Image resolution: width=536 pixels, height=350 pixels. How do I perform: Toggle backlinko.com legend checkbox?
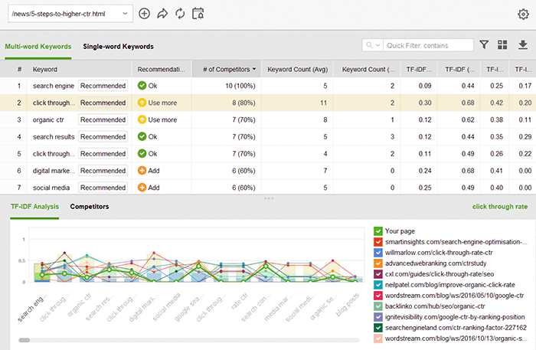pos(377,306)
